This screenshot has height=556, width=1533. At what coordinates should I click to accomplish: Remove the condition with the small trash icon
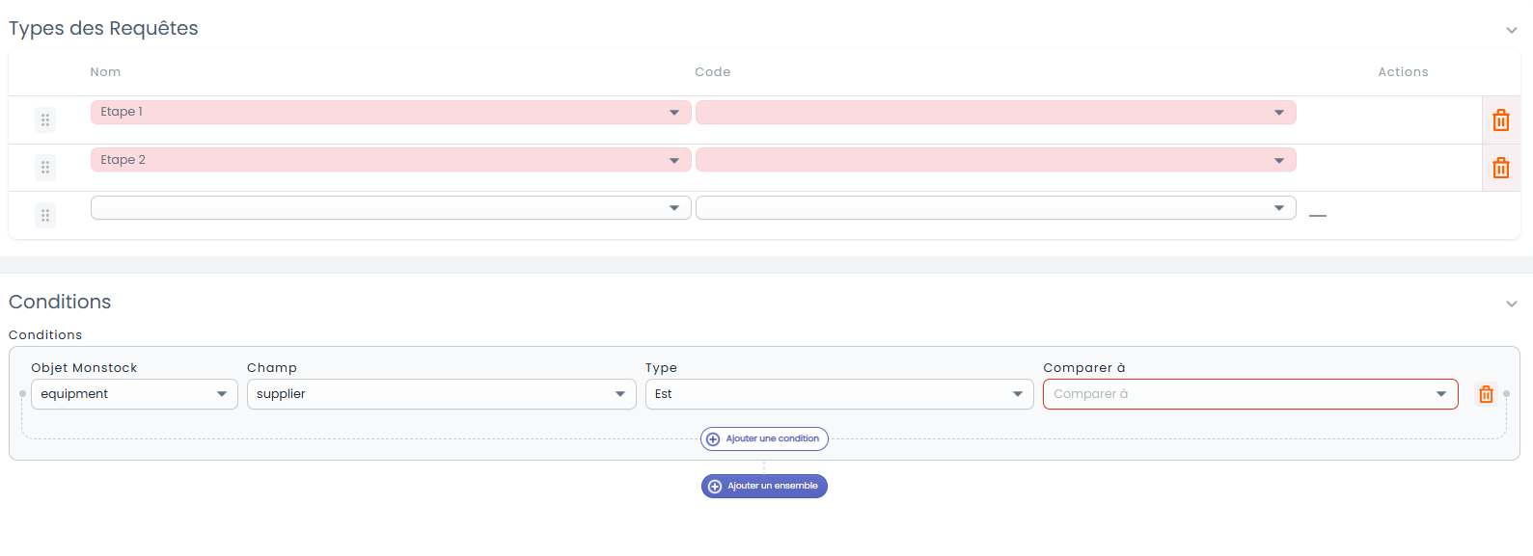[1486, 394]
